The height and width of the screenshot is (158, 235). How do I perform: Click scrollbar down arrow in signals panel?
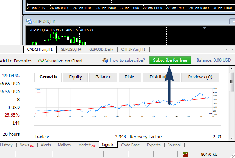tap(231, 138)
